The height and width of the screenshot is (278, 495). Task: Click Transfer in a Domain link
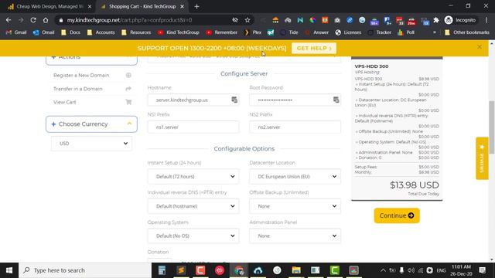77,89
